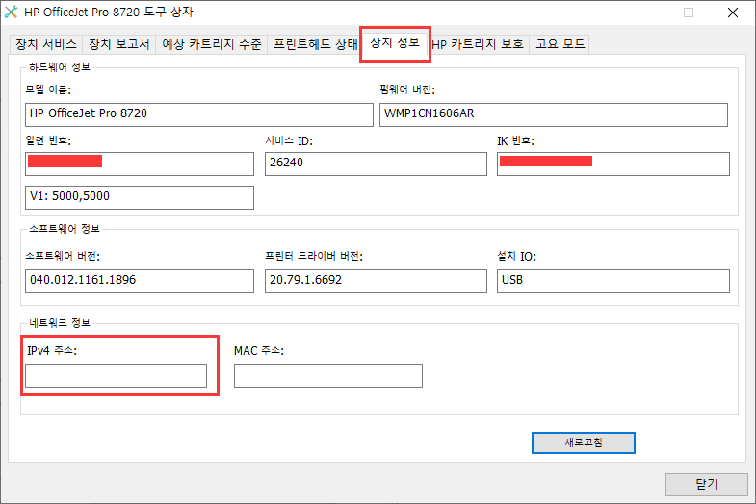Click the 설치 IO field showing USB
This screenshot has width=756, height=504.
click(x=613, y=281)
